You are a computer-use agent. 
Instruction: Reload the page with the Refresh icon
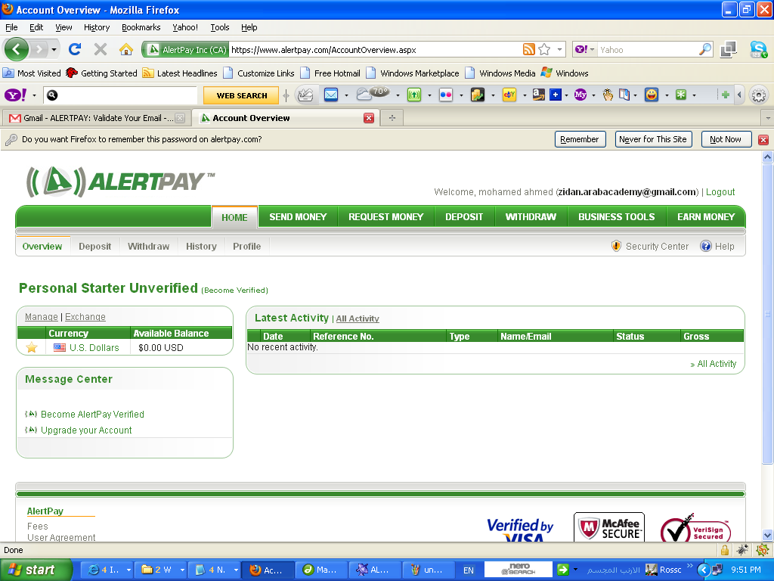point(75,49)
